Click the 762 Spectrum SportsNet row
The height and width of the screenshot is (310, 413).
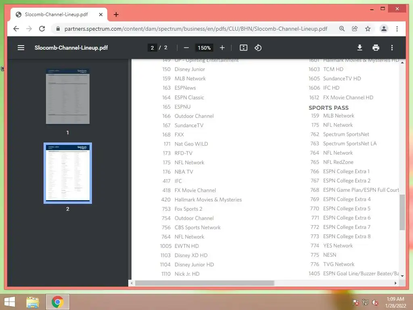click(340, 134)
